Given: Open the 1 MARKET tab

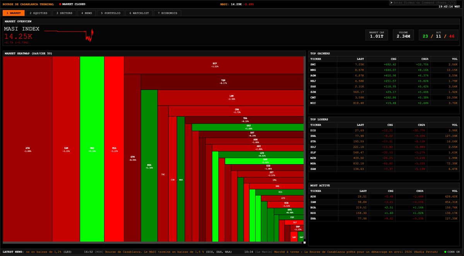Looking at the screenshot, I should tap(13, 13).
